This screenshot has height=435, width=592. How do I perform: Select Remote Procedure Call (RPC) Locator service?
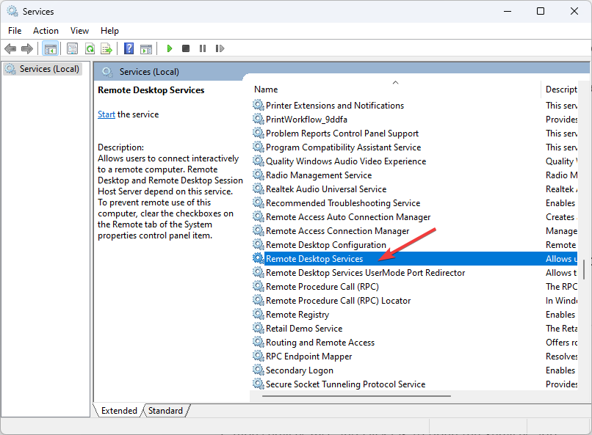click(x=339, y=301)
